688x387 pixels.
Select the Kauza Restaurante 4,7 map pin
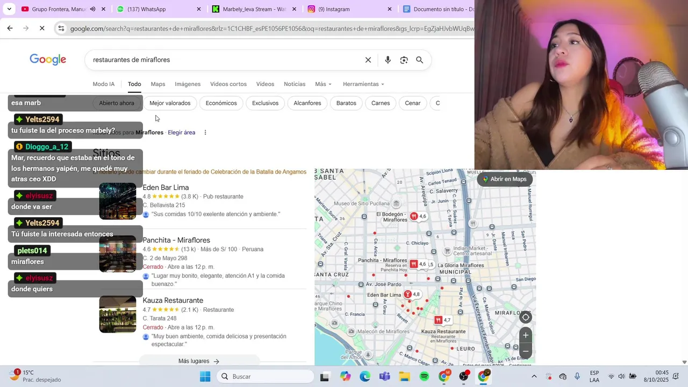point(443,320)
